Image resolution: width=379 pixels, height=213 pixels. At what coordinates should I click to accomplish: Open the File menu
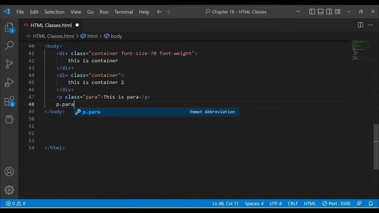20,12
